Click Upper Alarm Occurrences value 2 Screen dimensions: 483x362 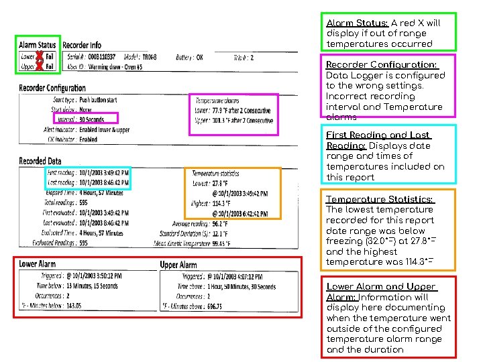(x=209, y=296)
